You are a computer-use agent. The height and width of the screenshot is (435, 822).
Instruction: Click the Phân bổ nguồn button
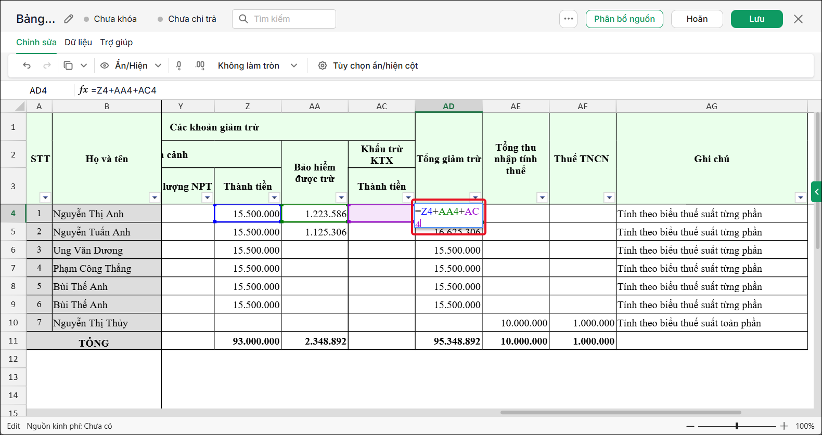coord(624,19)
